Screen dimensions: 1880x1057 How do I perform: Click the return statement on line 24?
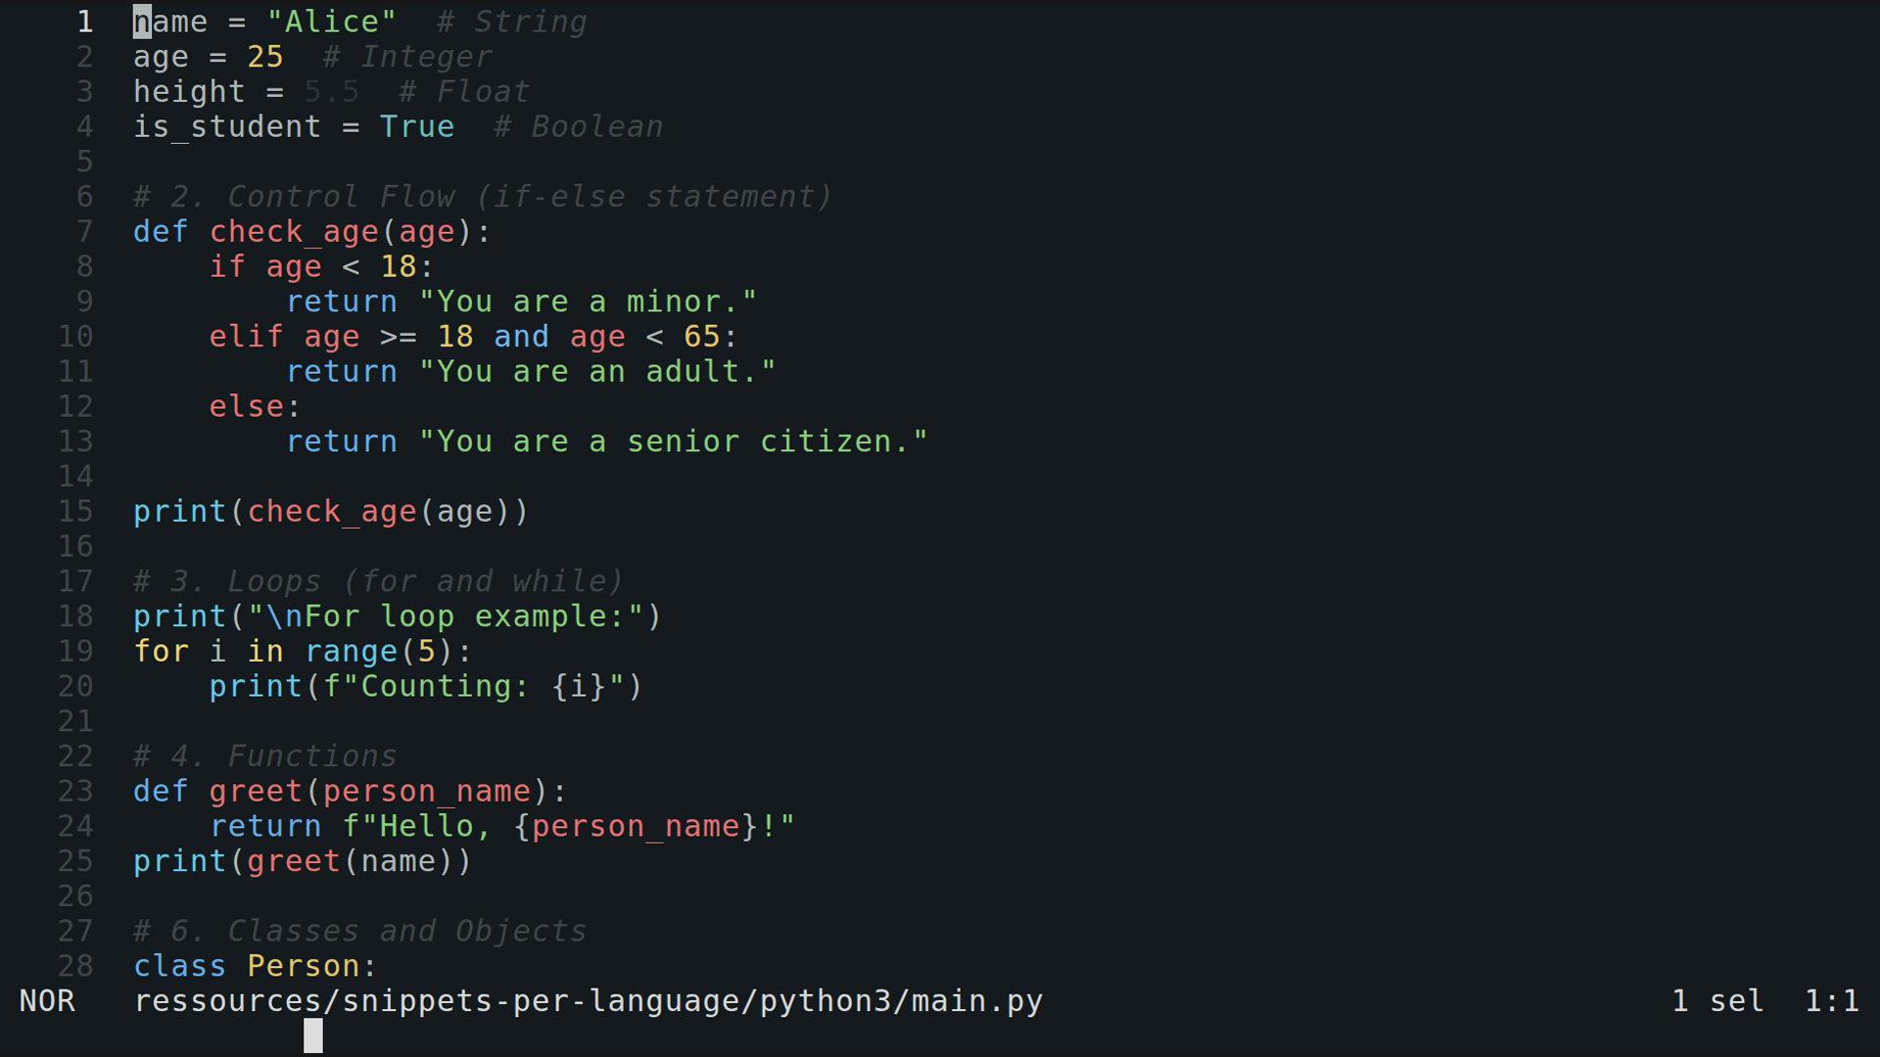pyautogui.click(x=265, y=825)
